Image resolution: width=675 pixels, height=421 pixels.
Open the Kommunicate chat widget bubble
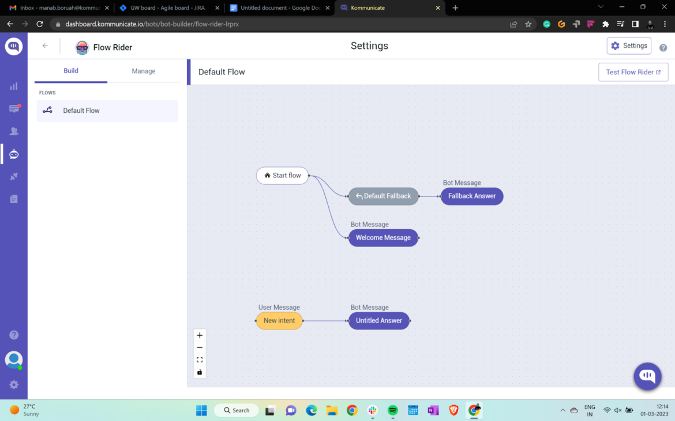[x=647, y=376]
